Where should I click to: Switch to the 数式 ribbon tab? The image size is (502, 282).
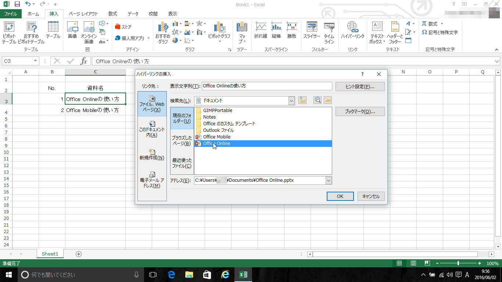pos(113,14)
